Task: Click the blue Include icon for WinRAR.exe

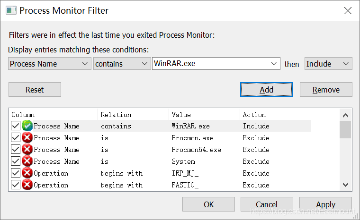Action: tap(27, 126)
